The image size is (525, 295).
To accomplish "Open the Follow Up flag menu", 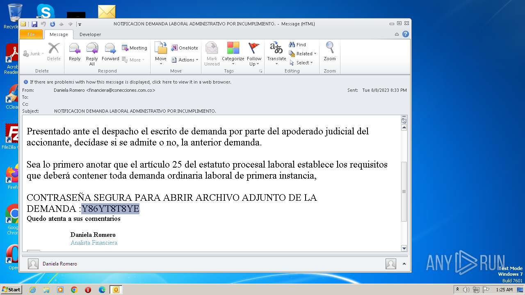I will [x=254, y=54].
